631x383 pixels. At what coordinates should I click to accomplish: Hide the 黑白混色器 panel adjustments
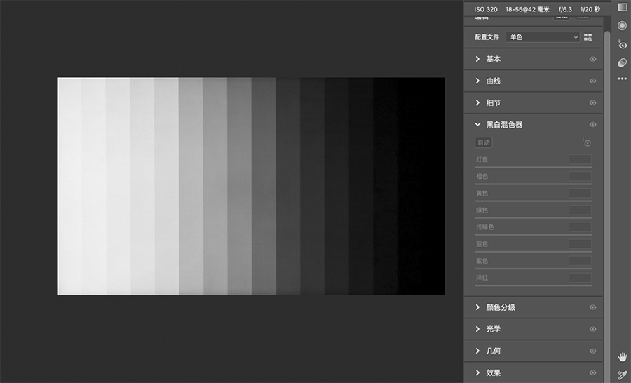[x=592, y=125]
